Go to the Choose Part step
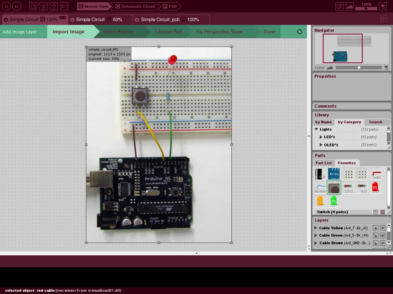The image size is (393, 294). [168, 32]
